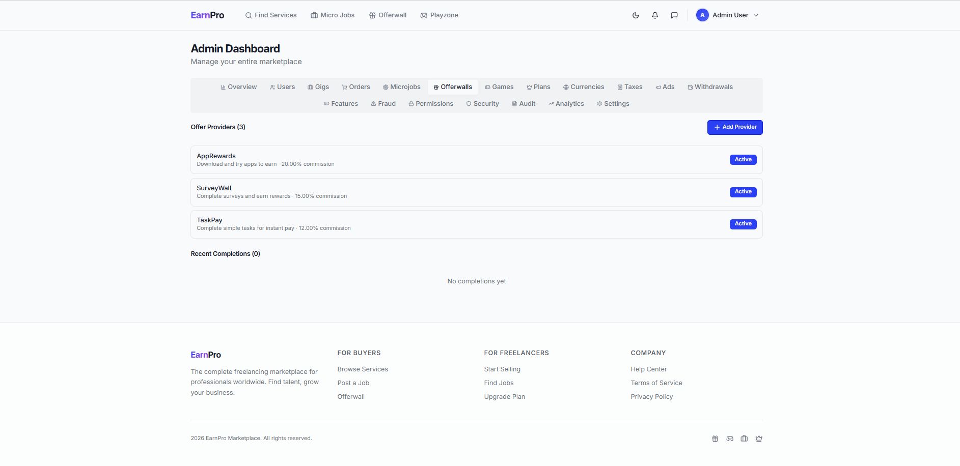The height and width of the screenshot is (466, 960).
Task: Toggle Active status for AppRewards
Action: [743, 160]
